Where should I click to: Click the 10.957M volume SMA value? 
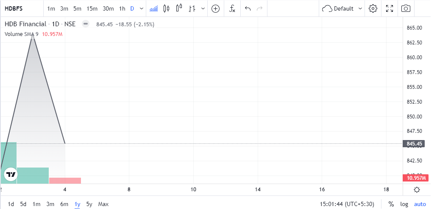[52, 34]
